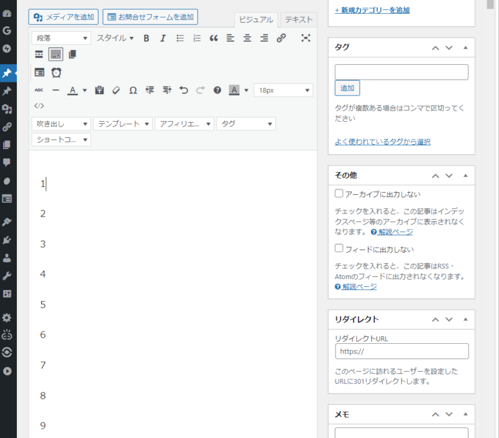
Task: Move the その他 panel down
Action: pyautogui.click(x=449, y=176)
